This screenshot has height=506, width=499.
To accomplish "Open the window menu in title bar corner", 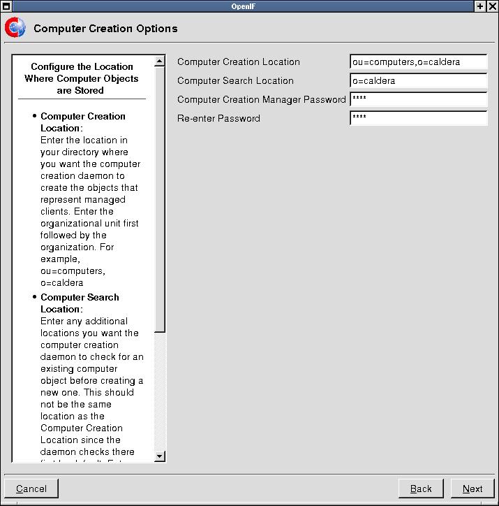I will pyautogui.click(x=6, y=6).
